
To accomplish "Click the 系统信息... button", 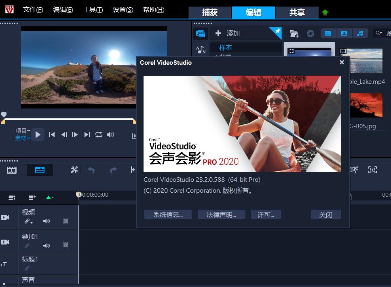I will click(168, 215).
